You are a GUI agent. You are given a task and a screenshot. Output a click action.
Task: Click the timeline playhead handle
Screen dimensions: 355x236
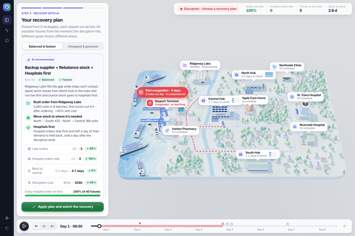(99, 226)
